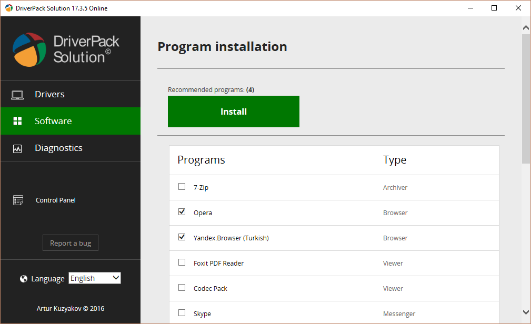Check the Skype messenger checkbox
The width and height of the screenshot is (531, 324).
[x=182, y=313]
